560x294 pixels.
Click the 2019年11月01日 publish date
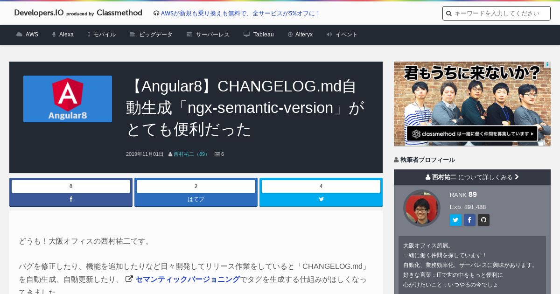[145, 154]
